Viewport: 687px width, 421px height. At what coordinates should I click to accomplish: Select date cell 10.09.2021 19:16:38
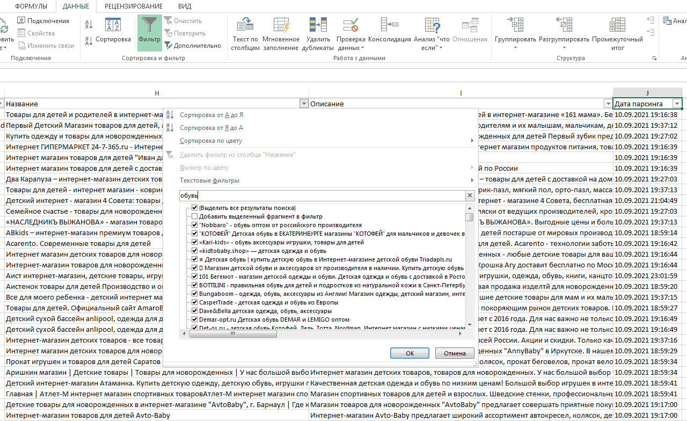(x=648, y=114)
